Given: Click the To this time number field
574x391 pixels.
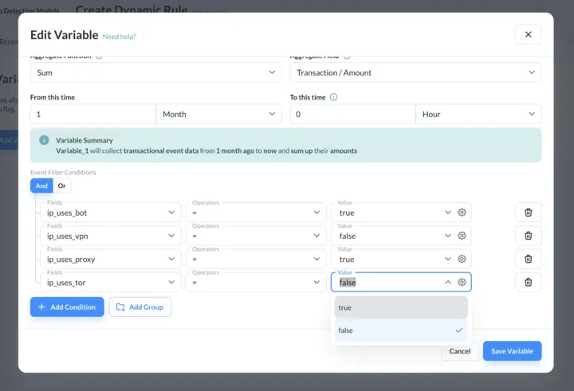Looking at the screenshot, I should [x=353, y=114].
